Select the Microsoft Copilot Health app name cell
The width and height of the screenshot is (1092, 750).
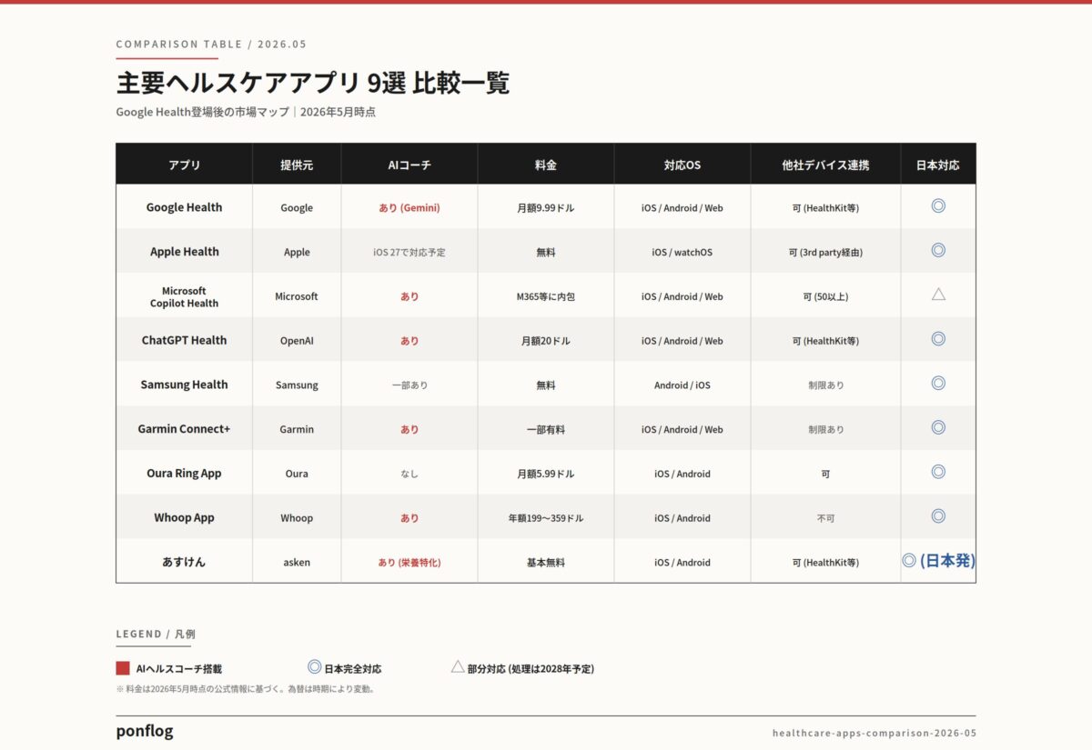tap(184, 296)
